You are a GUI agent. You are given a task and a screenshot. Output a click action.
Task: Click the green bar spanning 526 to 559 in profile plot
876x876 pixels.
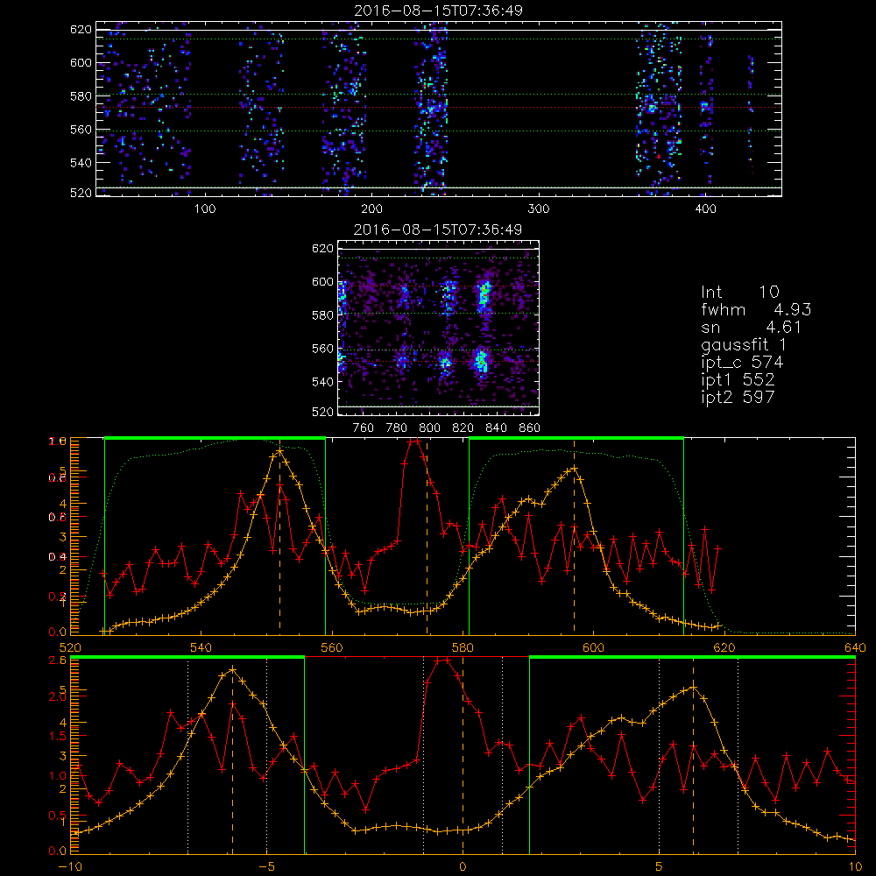tap(215, 438)
